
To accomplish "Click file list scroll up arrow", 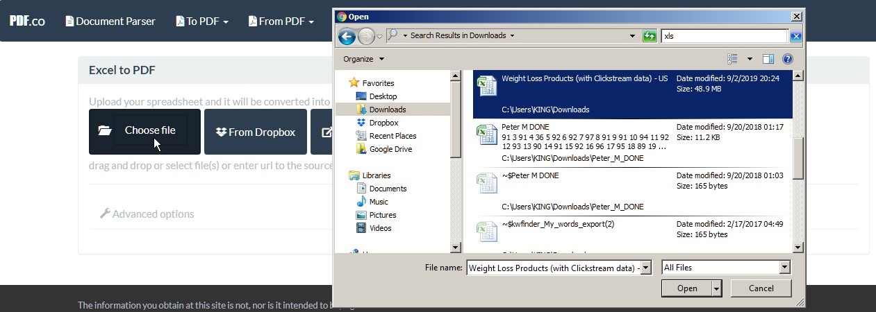I will point(798,76).
